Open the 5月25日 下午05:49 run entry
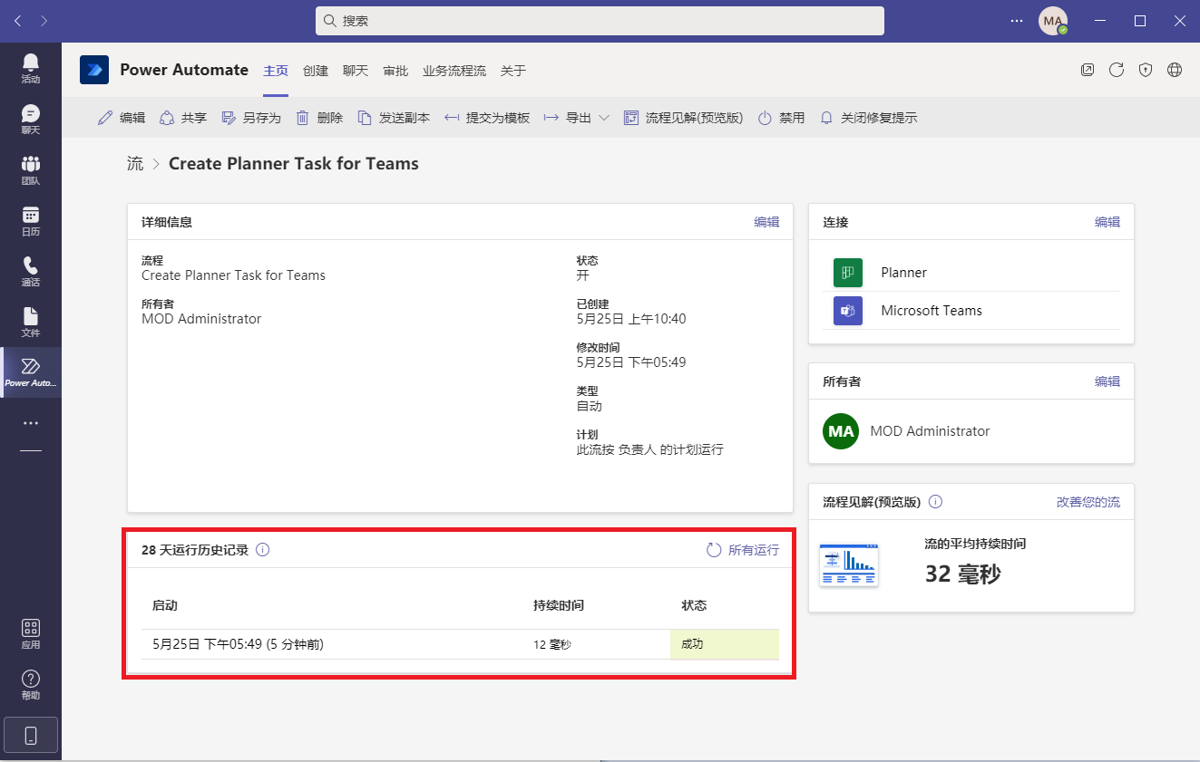Screen dimensions: 1200x762 tap(238, 644)
